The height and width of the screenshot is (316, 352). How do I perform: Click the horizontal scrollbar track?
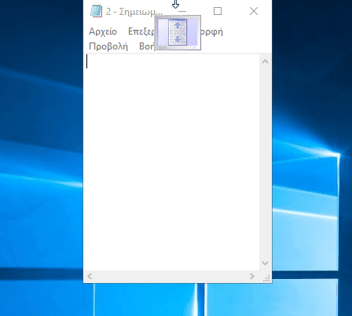[170, 277]
